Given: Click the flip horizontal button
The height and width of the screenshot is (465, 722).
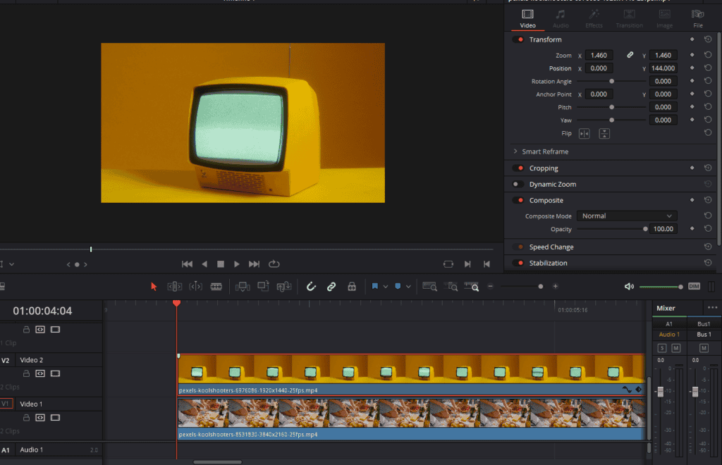Looking at the screenshot, I should pyautogui.click(x=584, y=134).
